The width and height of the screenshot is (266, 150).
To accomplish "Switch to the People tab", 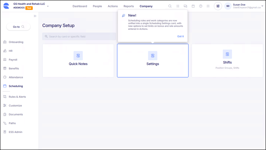I will coord(97,6).
